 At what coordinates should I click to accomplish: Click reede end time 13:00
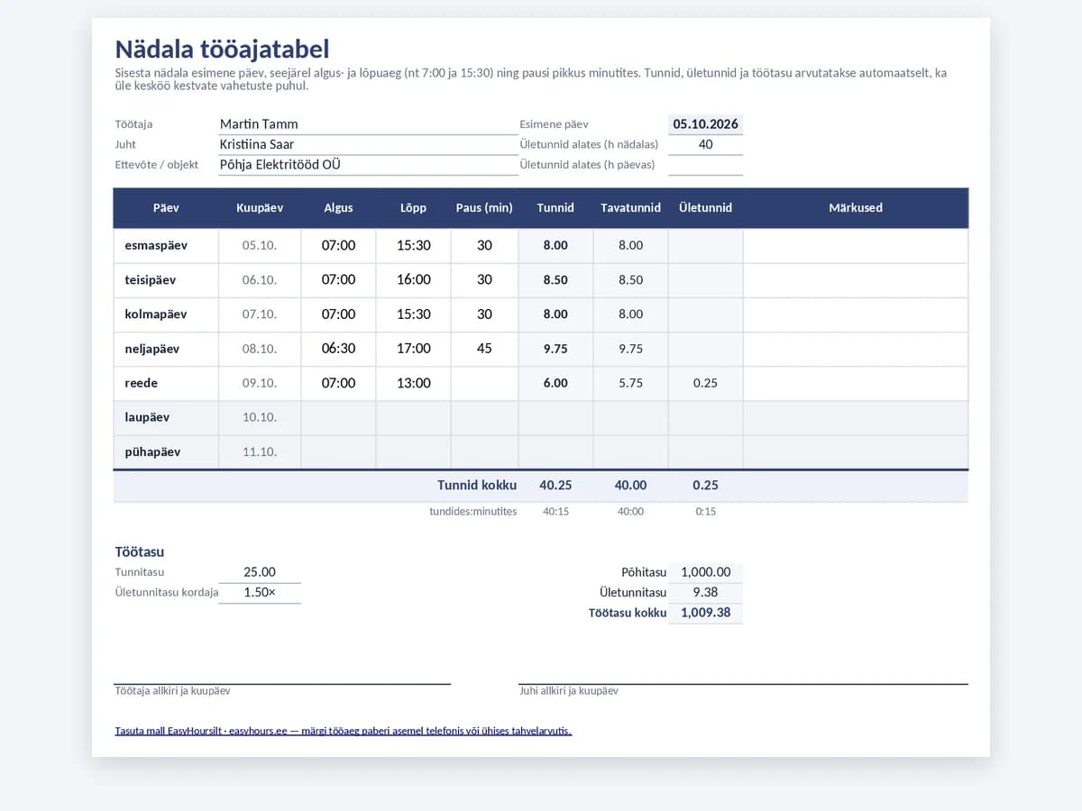(x=414, y=383)
